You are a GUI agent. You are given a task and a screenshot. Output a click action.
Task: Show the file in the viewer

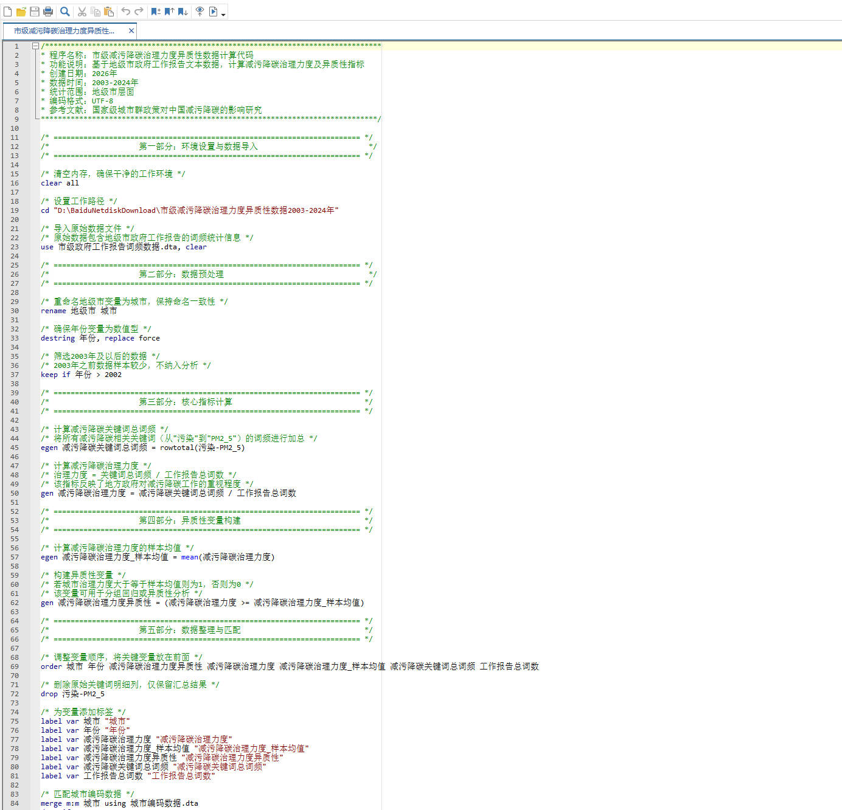(x=200, y=12)
